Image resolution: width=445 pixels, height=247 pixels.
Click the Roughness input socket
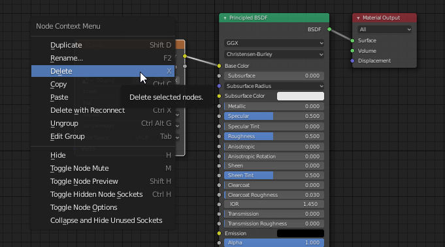pyautogui.click(x=219, y=136)
